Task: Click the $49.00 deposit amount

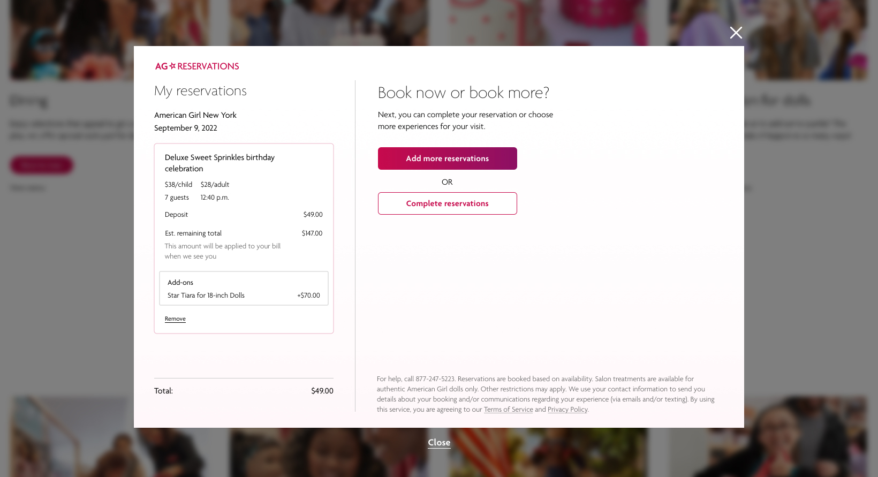Action: 313,215
